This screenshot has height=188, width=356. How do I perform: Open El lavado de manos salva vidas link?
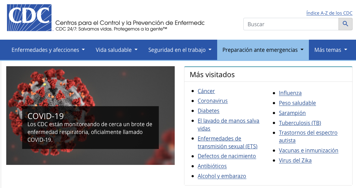[x=228, y=125]
